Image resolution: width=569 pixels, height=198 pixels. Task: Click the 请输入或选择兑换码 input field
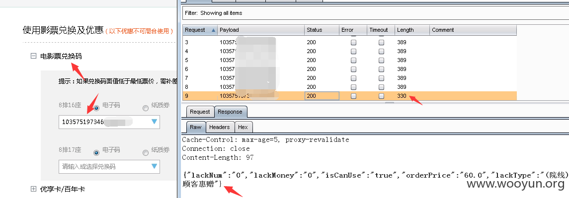point(109,166)
